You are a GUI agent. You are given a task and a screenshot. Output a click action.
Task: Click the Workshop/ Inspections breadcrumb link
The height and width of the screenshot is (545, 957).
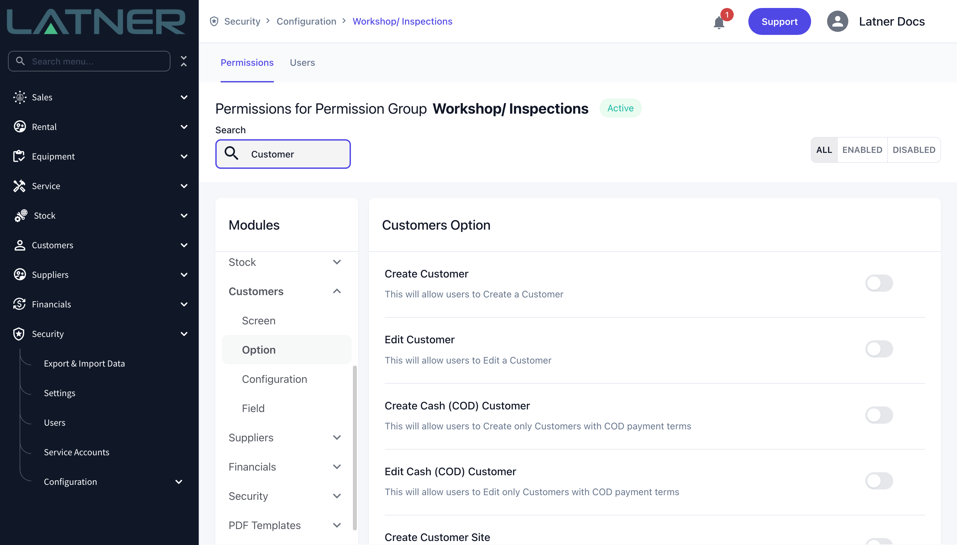coord(402,21)
